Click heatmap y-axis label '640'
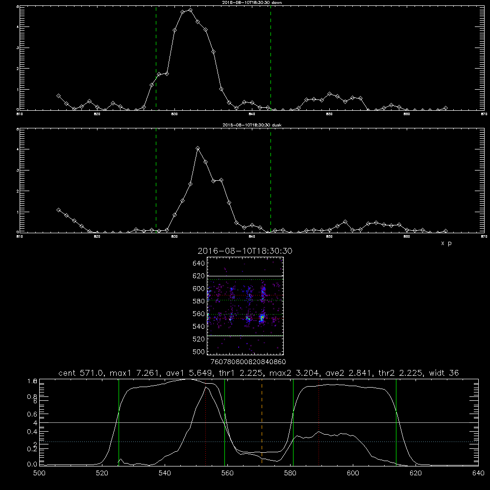Viewport: 490px width, 490px height. pos(199,264)
